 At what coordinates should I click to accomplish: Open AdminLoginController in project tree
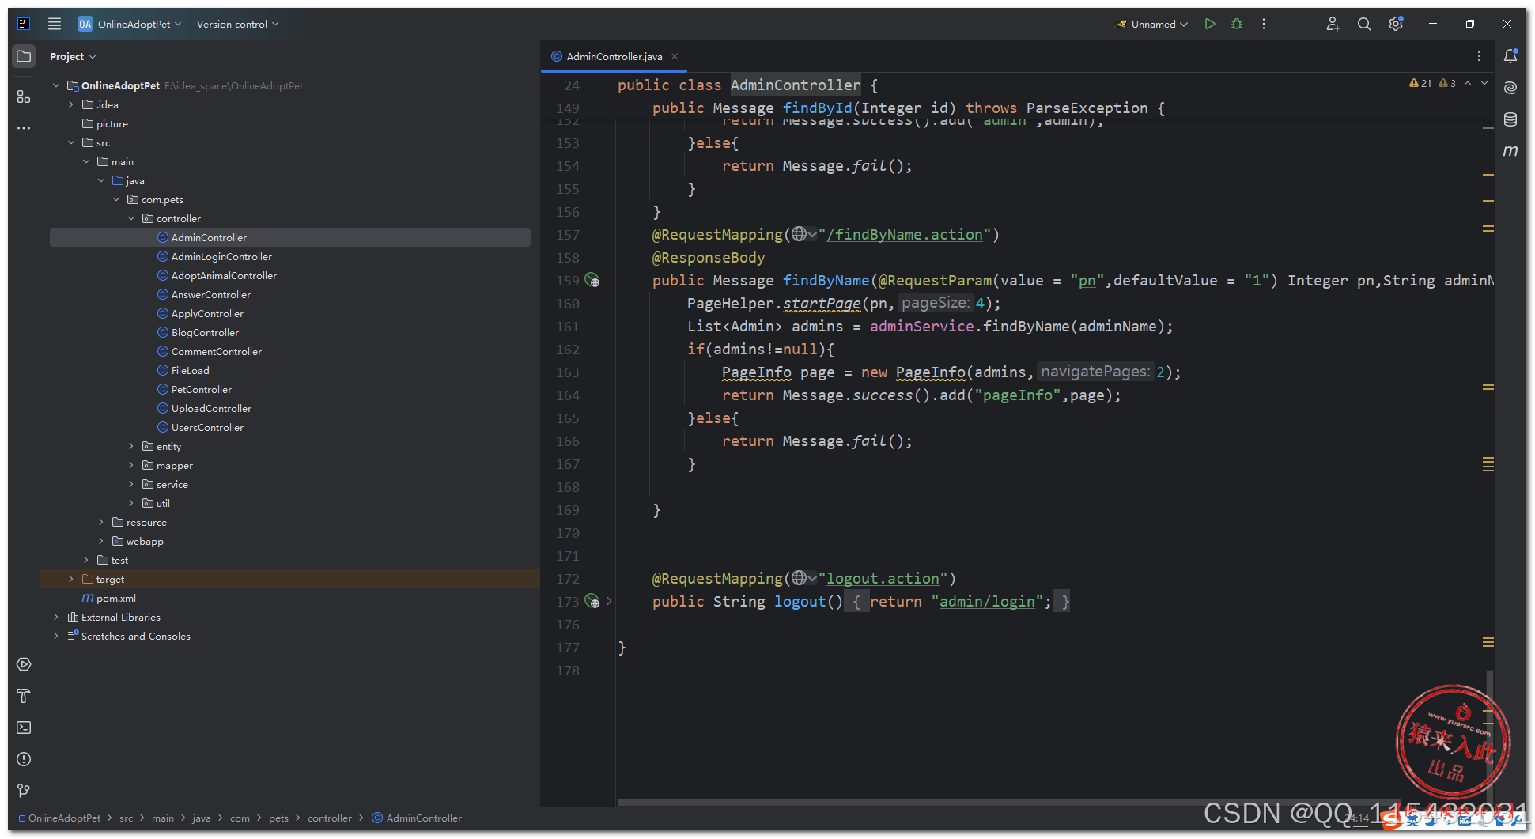(x=221, y=256)
